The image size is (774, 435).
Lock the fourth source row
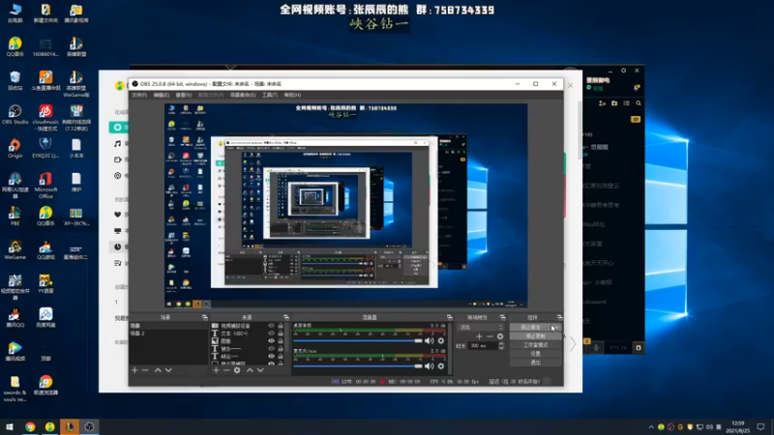[x=281, y=348]
